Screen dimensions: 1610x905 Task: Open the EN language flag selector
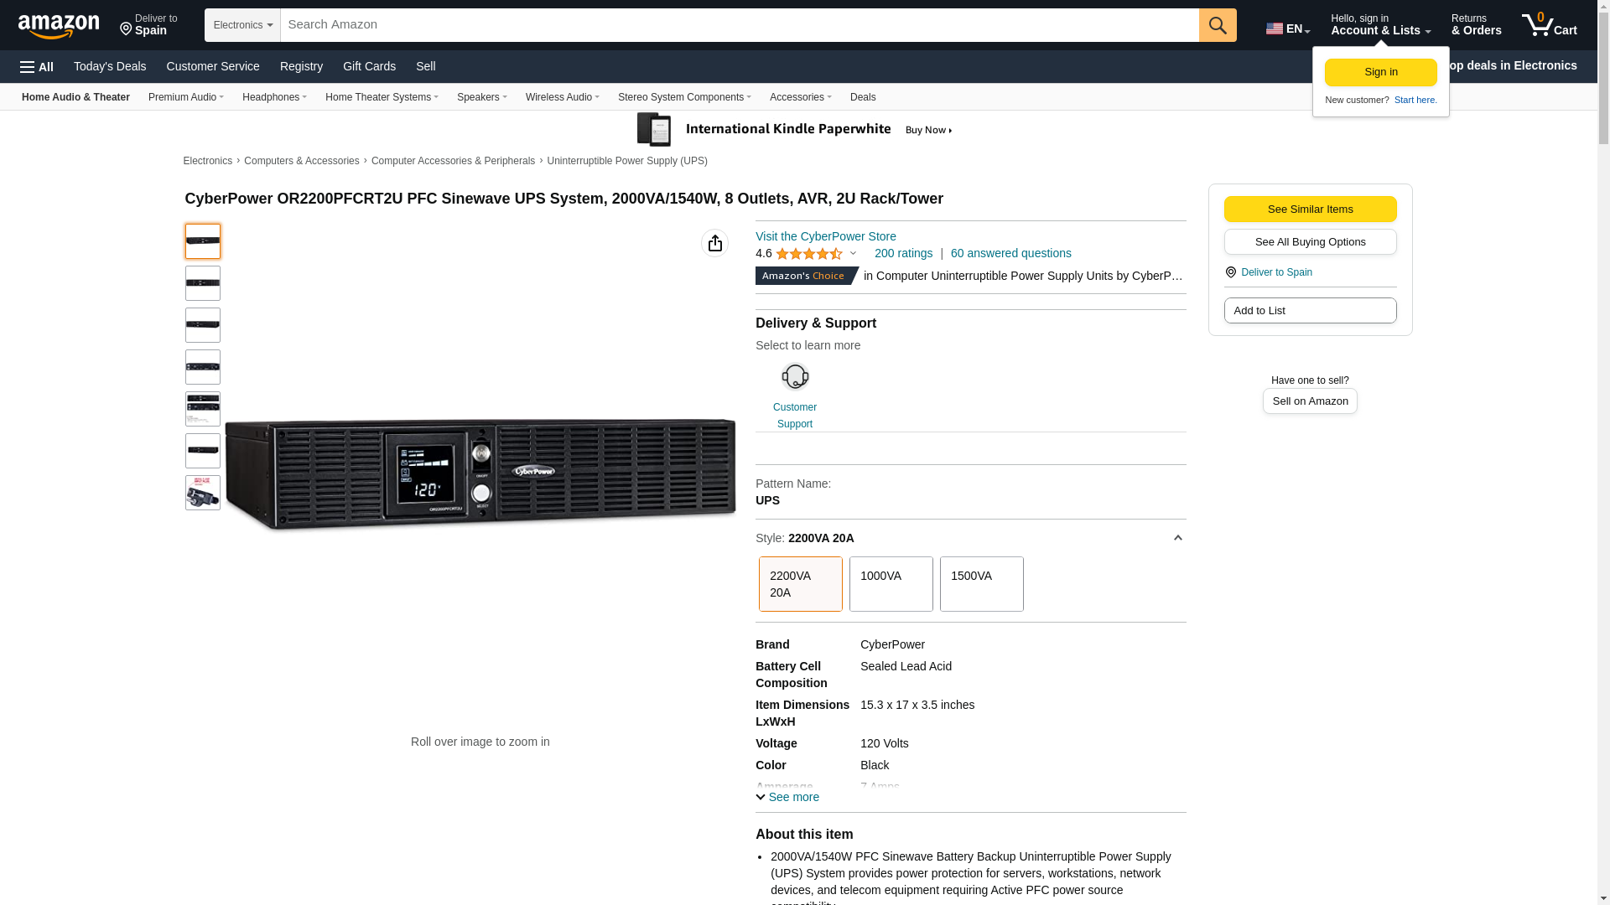coord(1287,28)
